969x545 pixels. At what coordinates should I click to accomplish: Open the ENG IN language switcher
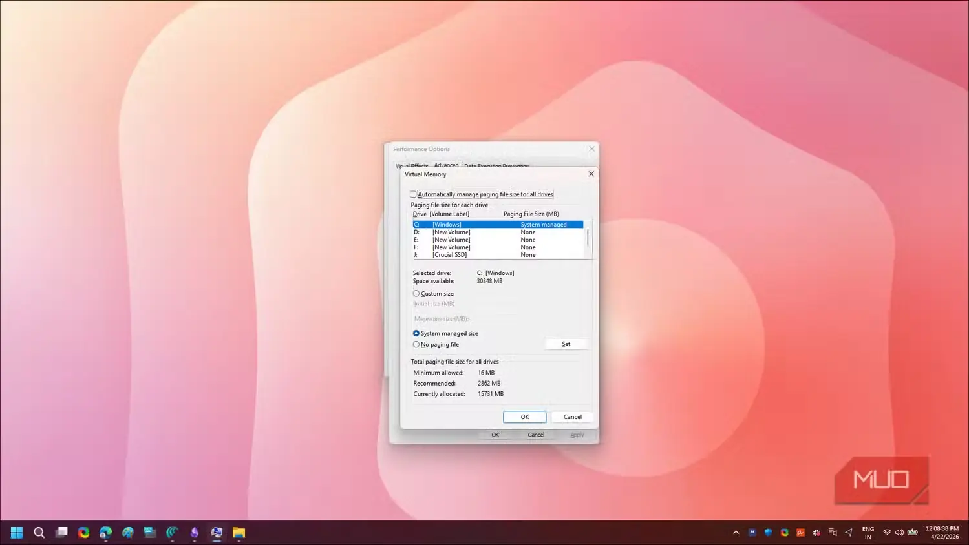(x=868, y=533)
